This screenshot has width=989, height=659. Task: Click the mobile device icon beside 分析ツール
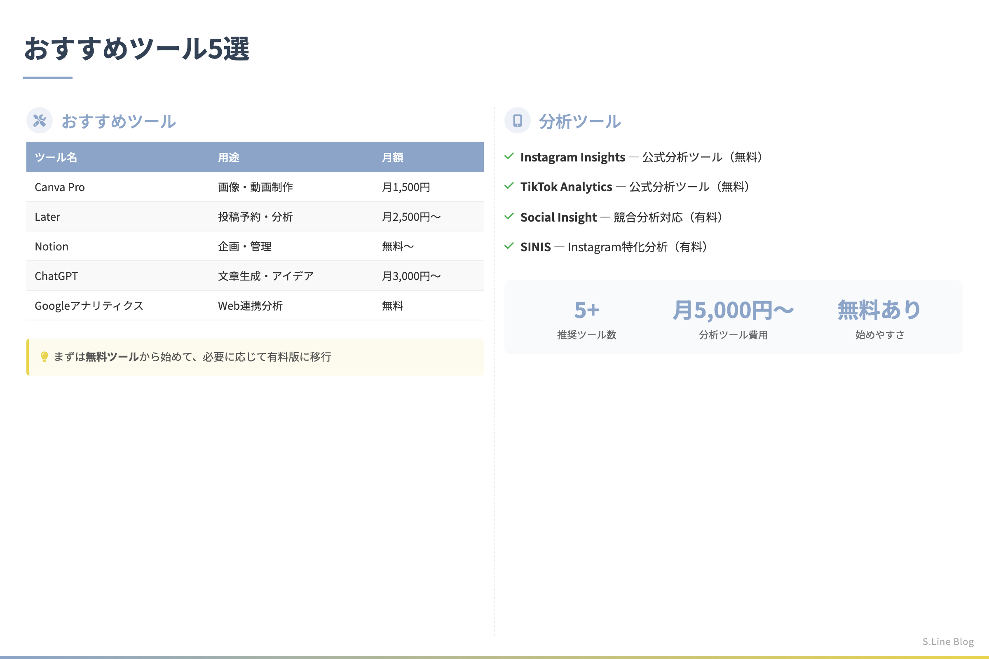[x=517, y=121]
